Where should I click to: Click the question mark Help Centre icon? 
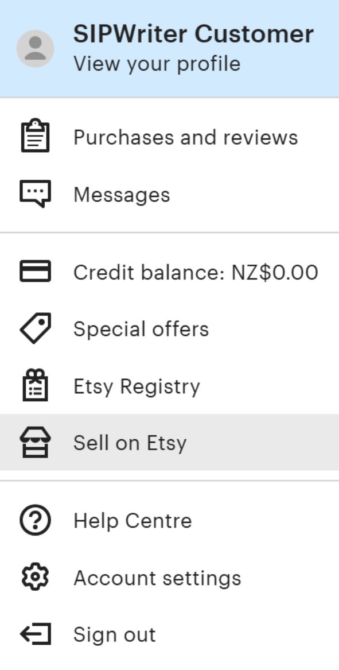tap(35, 520)
